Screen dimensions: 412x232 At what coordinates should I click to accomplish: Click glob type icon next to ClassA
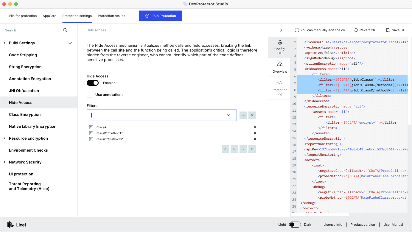tap(91, 127)
